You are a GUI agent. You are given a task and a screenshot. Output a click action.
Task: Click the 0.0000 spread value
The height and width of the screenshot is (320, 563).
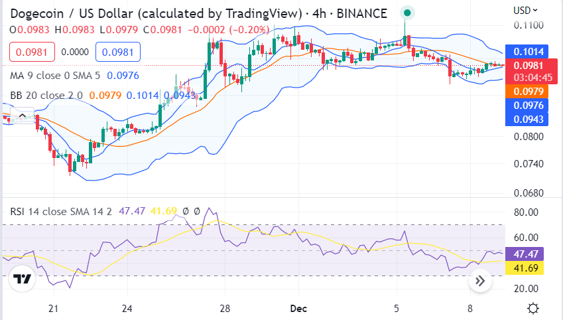pos(75,52)
